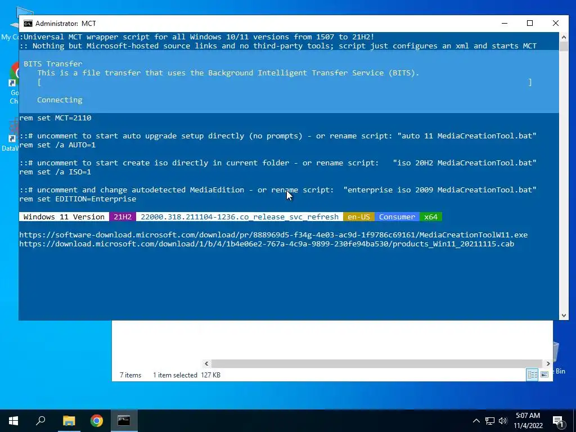Image resolution: width=576 pixels, height=432 pixels.
Task: Switch Explorer to large icons view
Action: [x=544, y=375]
